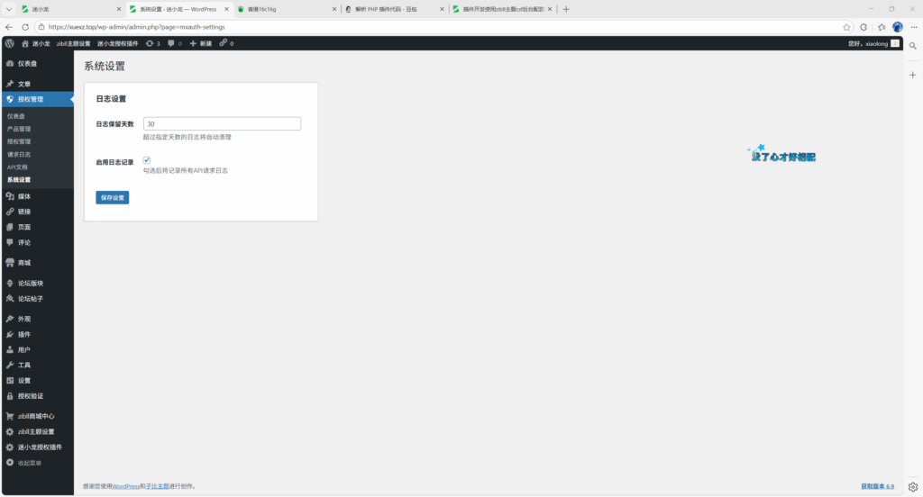923x497 pixels.
Task: Uncheck the 启用日志记录 checkbox
Action: [x=147, y=160]
